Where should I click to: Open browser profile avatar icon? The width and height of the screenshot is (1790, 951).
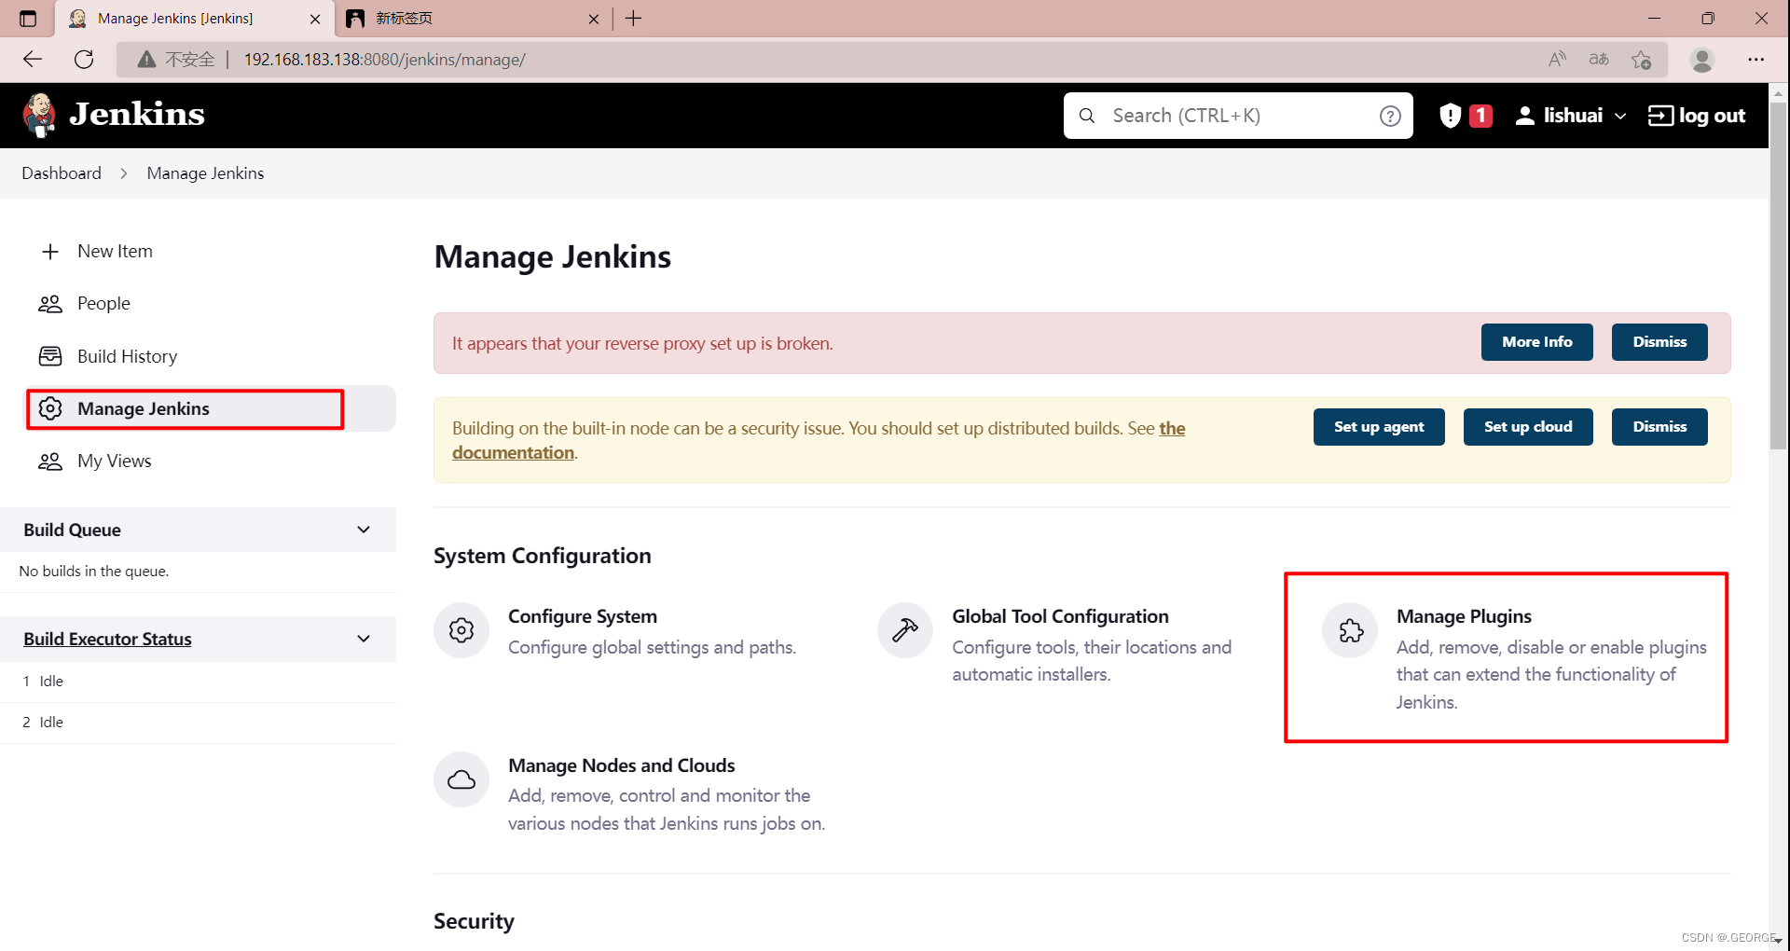pyautogui.click(x=1702, y=60)
